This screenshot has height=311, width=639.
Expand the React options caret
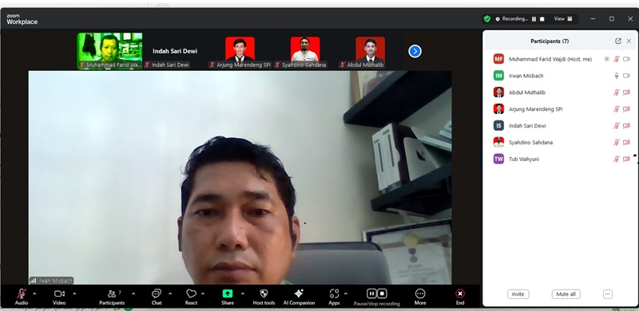(x=203, y=293)
